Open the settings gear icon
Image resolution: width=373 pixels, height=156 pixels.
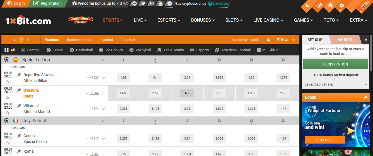tap(342, 6)
